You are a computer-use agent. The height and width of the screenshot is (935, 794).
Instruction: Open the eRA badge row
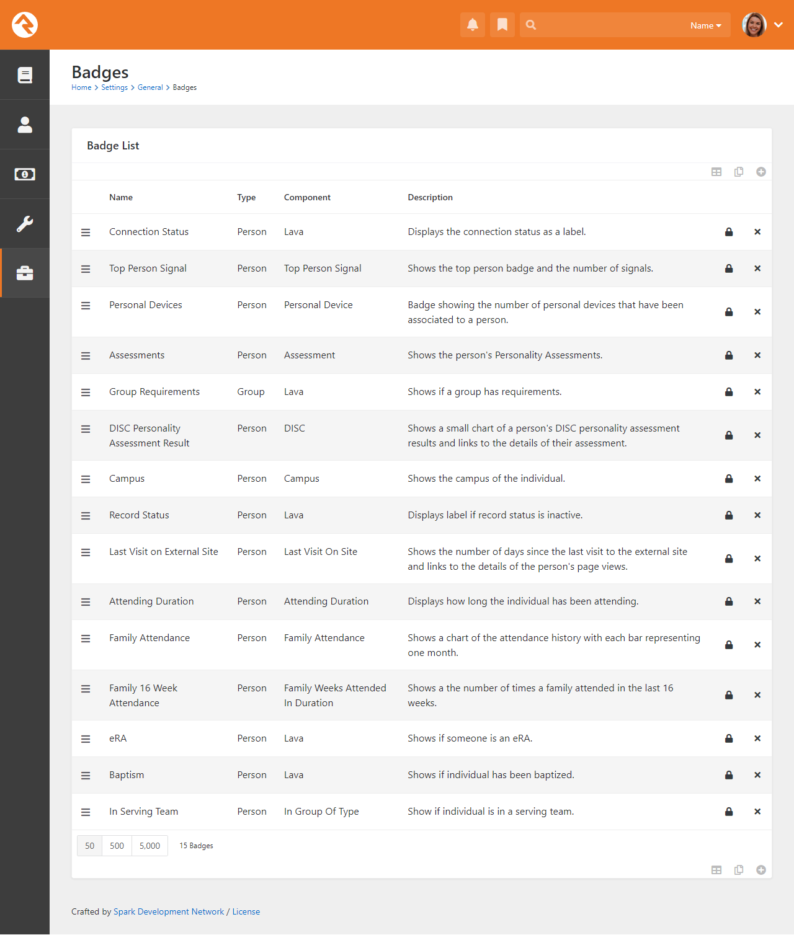(422, 738)
